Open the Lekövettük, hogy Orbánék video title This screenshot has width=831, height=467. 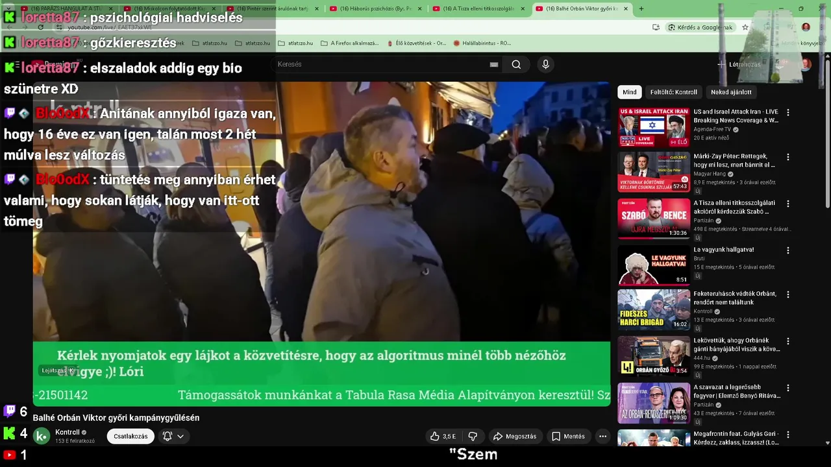coord(736,344)
